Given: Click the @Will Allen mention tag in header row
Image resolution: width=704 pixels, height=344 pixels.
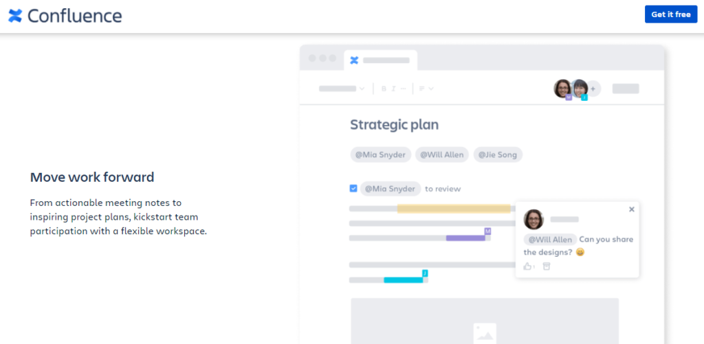Looking at the screenshot, I should point(442,154).
